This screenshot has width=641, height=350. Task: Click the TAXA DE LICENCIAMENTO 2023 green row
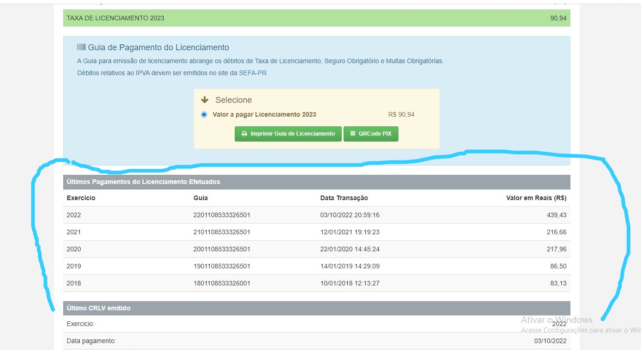tap(317, 18)
